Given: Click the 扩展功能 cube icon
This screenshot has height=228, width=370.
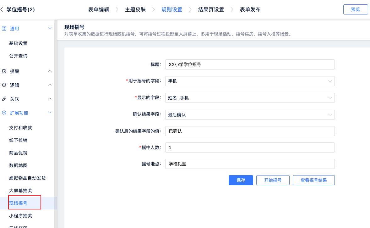Looking at the screenshot, I should coord(4,113).
